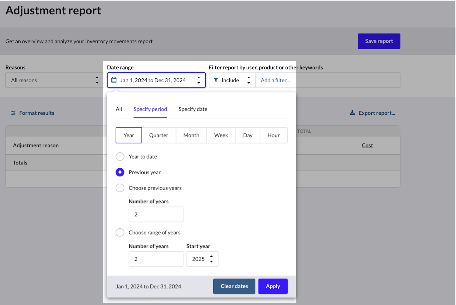The width and height of the screenshot is (456, 305).
Task: Click the funnel filter icon beside Include
Action: point(216,80)
